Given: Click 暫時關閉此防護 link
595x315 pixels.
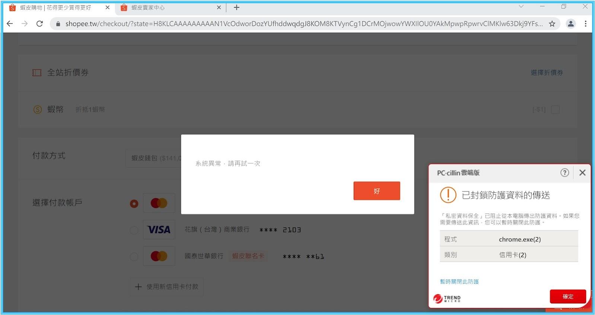Looking at the screenshot, I should tap(459, 282).
